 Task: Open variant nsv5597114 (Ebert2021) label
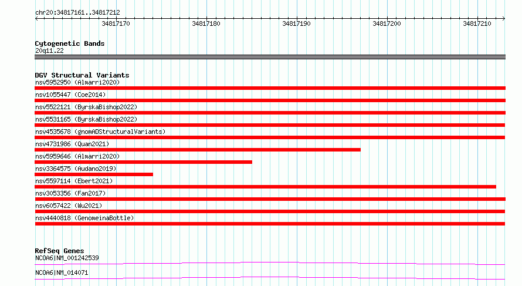coord(74,181)
